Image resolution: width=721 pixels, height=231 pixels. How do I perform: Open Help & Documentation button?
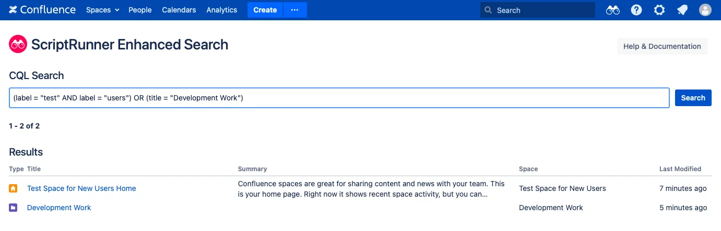click(662, 46)
